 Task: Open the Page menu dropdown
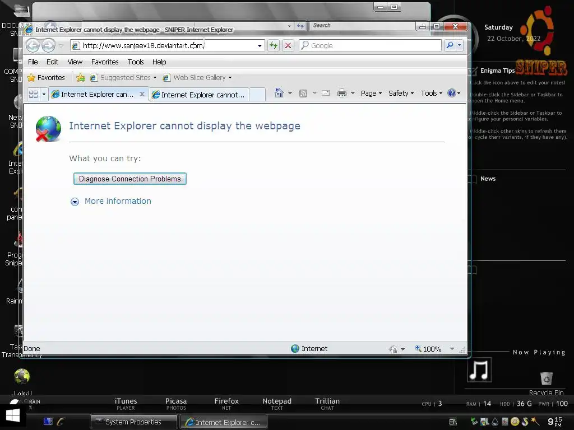coord(371,94)
